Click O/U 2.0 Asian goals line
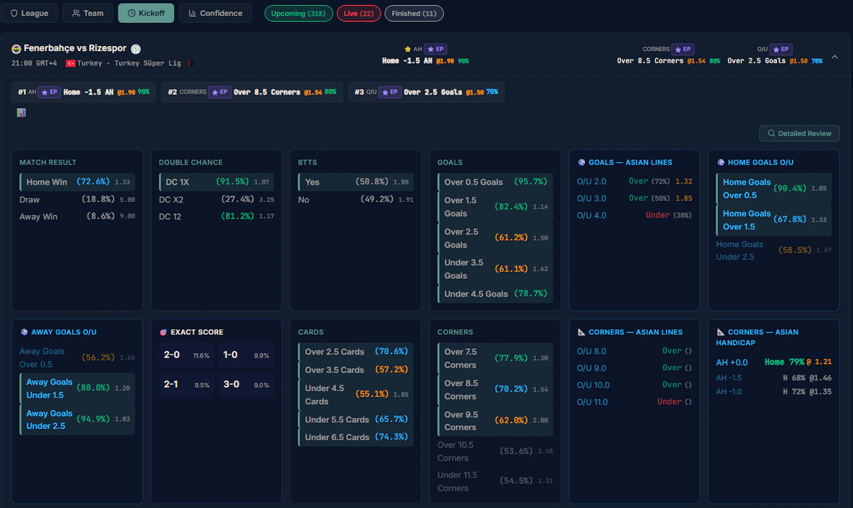The height and width of the screenshot is (508, 853). (634, 181)
